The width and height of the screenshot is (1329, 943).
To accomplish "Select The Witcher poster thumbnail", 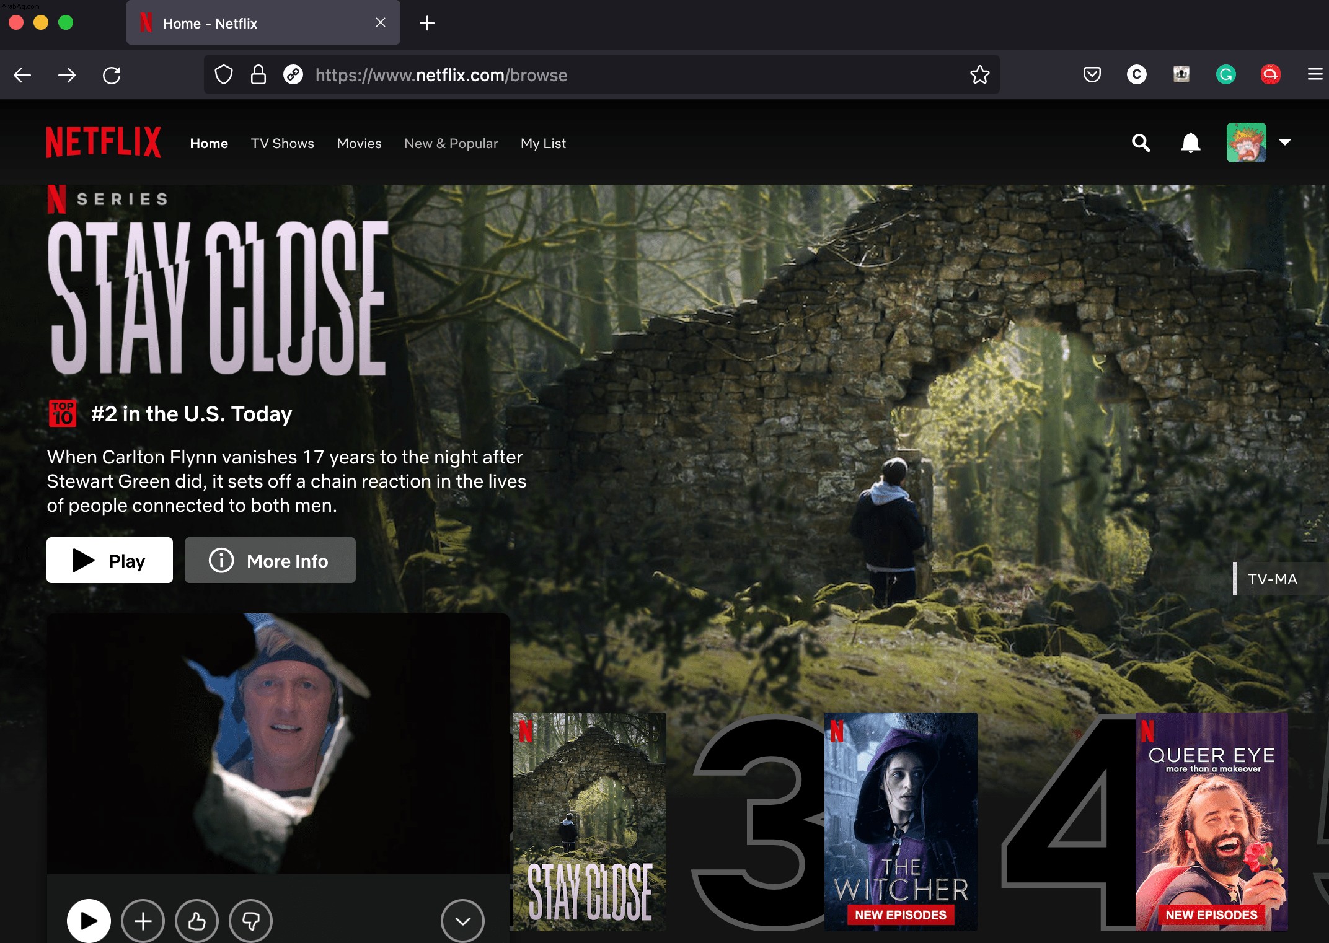I will 901,822.
